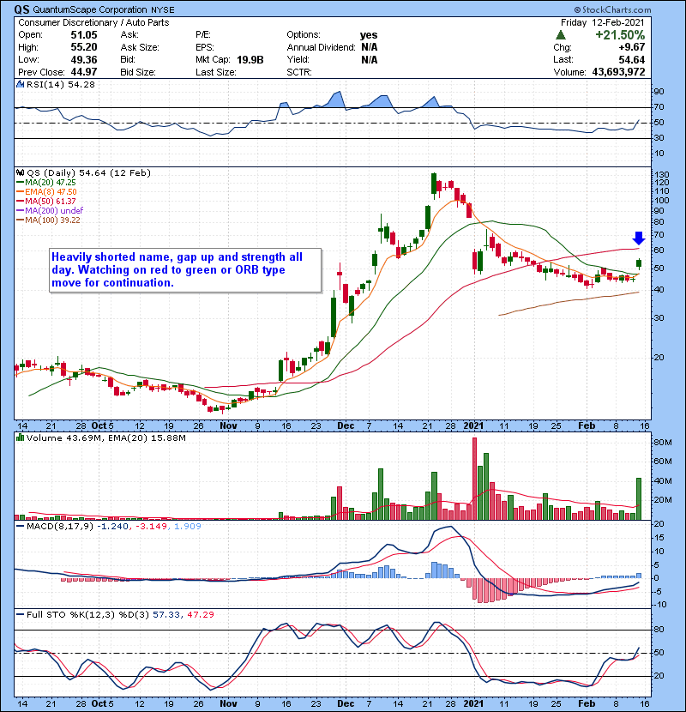Select the percent change +21.50%
686x712 pixels.
(x=620, y=35)
